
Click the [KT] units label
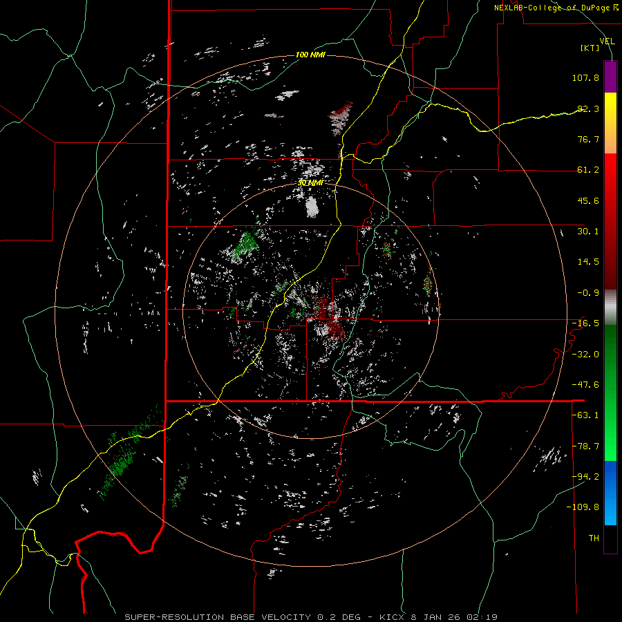[x=590, y=48]
